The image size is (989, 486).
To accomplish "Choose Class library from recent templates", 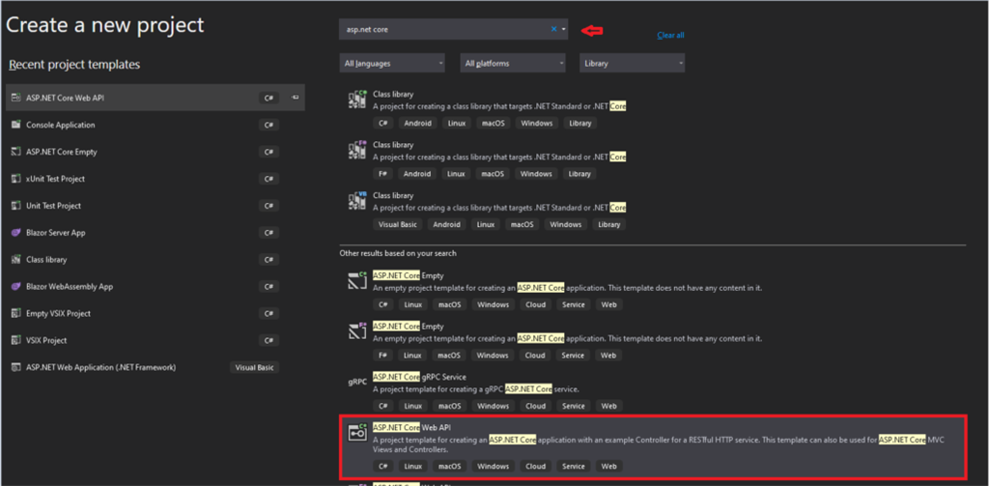I will tap(155, 259).
